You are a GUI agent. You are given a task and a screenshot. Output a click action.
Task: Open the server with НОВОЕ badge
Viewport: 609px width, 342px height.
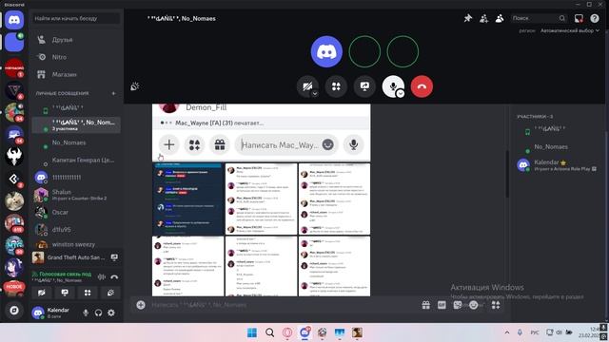pyautogui.click(x=14, y=287)
